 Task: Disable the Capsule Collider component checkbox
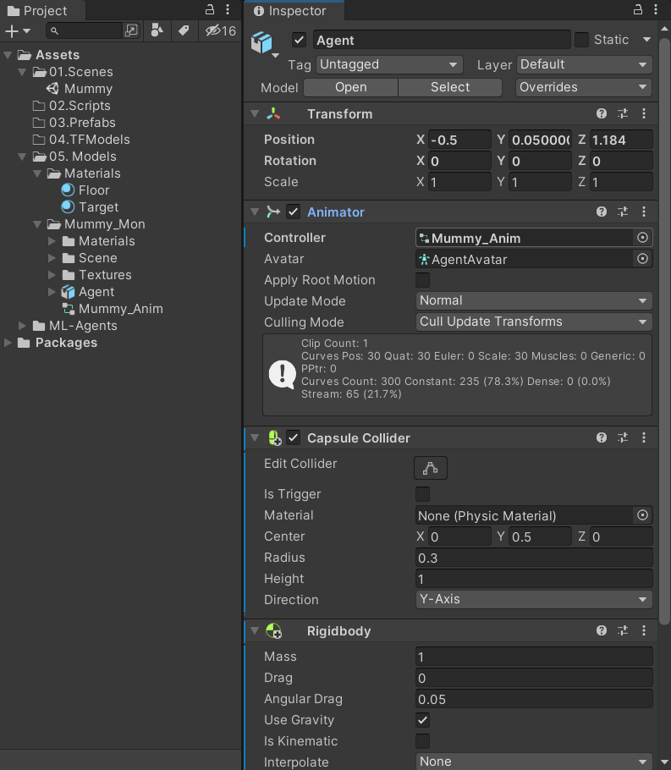294,437
